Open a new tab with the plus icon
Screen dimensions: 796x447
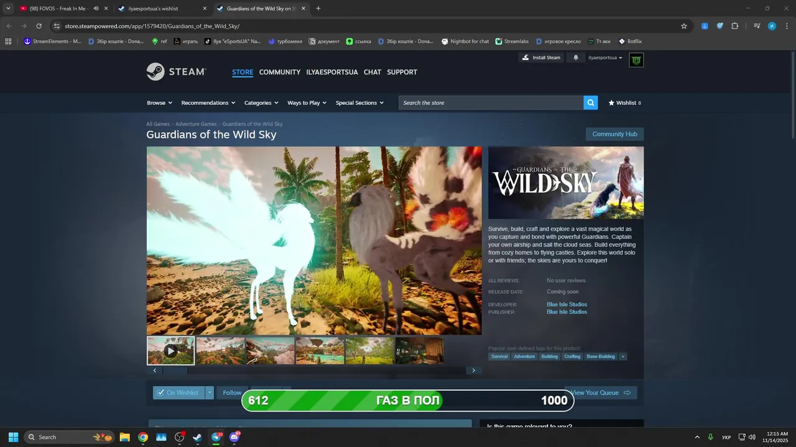pyautogui.click(x=318, y=9)
